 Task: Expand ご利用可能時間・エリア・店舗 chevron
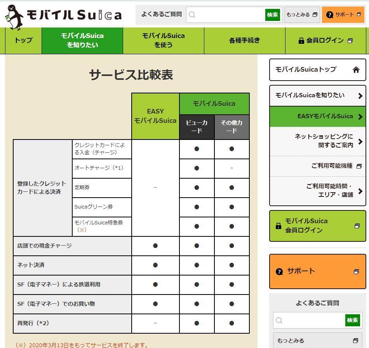point(360,191)
